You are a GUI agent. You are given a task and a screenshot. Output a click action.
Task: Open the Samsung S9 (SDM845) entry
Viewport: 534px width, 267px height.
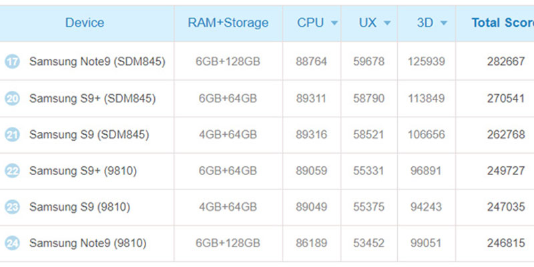[89, 135]
